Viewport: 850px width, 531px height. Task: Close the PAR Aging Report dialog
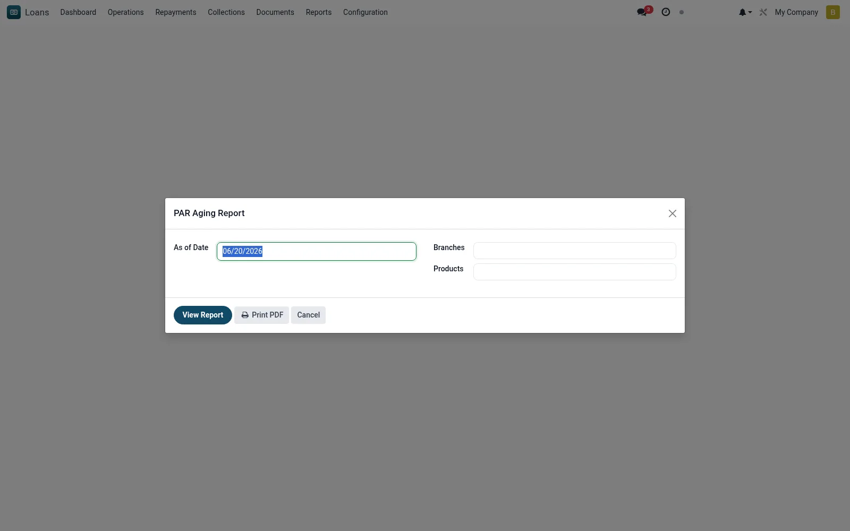[673, 213]
